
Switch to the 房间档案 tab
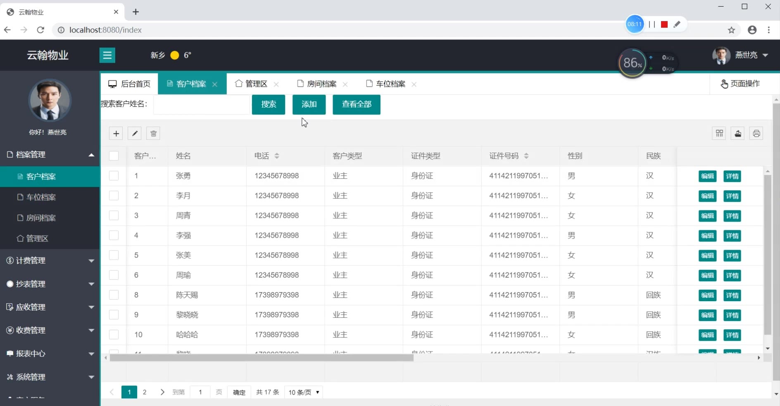(x=321, y=84)
